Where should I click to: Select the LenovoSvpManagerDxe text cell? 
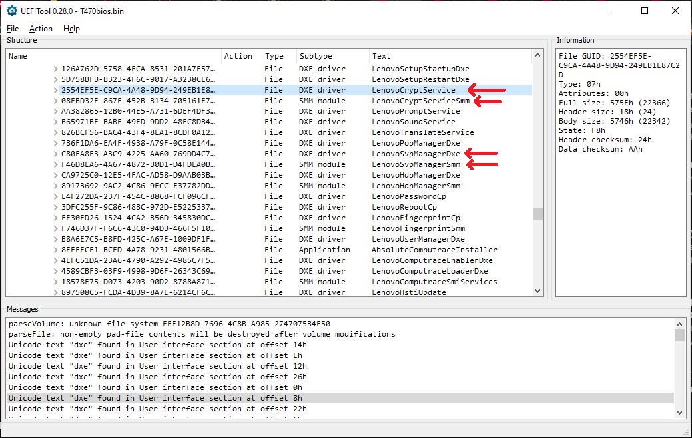coord(416,154)
